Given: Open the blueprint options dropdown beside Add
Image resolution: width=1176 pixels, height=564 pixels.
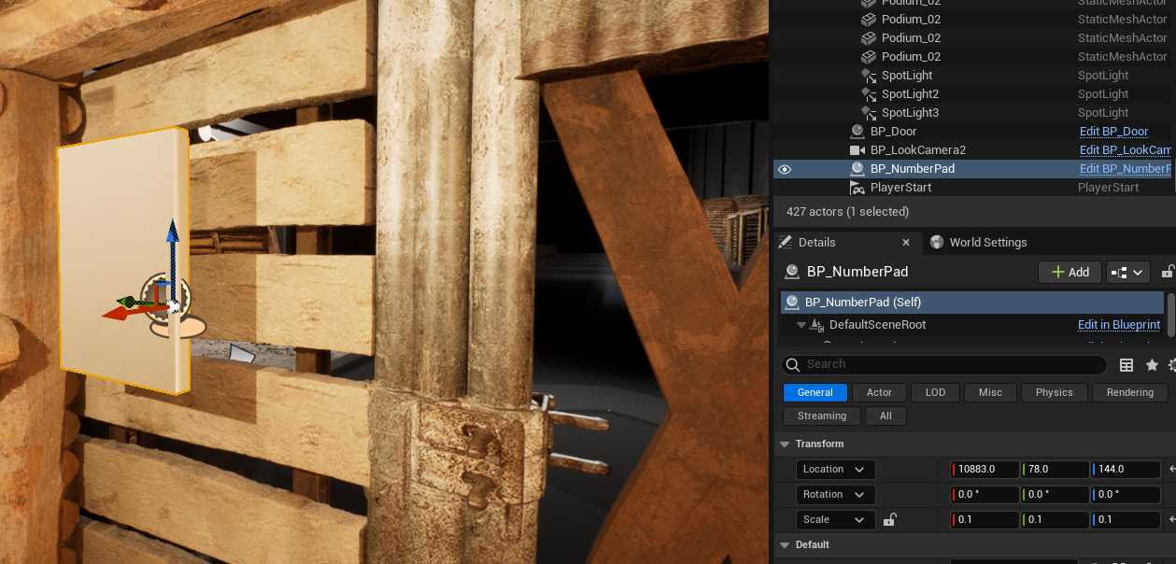Looking at the screenshot, I should 1127,273.
